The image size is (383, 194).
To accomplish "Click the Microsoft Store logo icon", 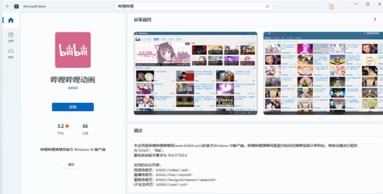I will (17, 6).
